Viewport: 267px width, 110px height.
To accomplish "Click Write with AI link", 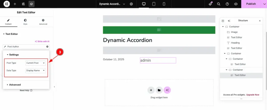I will (42, 41).
